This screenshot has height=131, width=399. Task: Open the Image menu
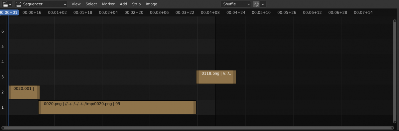click(152, 4)
